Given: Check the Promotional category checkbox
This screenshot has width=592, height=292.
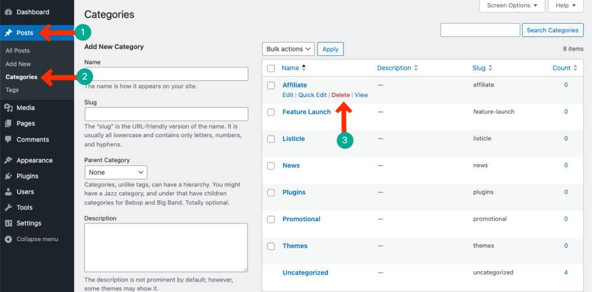Looking at the screenshot, I should [x=271, y=219].
